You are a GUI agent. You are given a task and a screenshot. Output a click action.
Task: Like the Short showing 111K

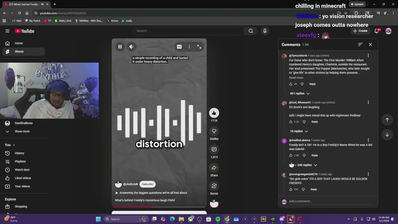pos(214,113)
